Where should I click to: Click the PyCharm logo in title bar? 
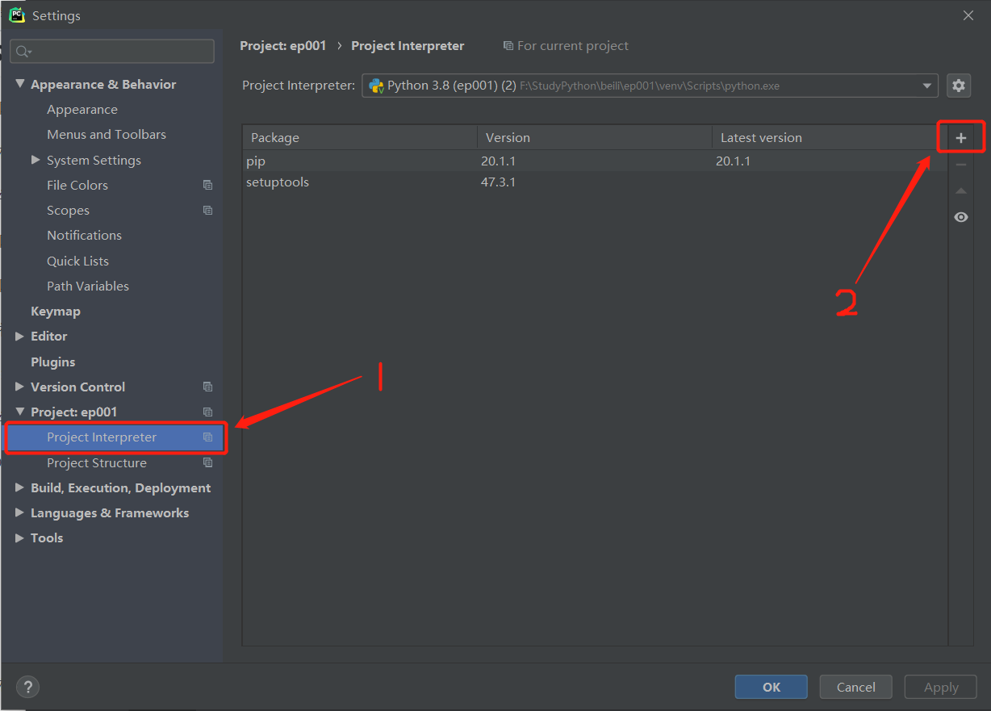pyautogui.click(x=16, y=15)
